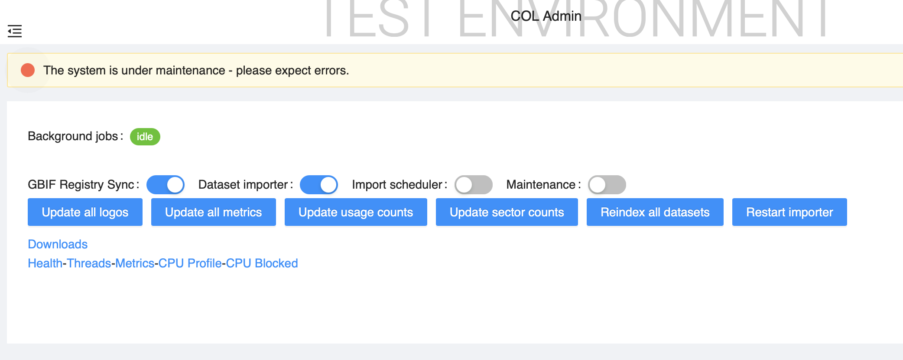Click the idle background jobs tag
This screenshot has width=903, height=360.
tap(145, 137)
